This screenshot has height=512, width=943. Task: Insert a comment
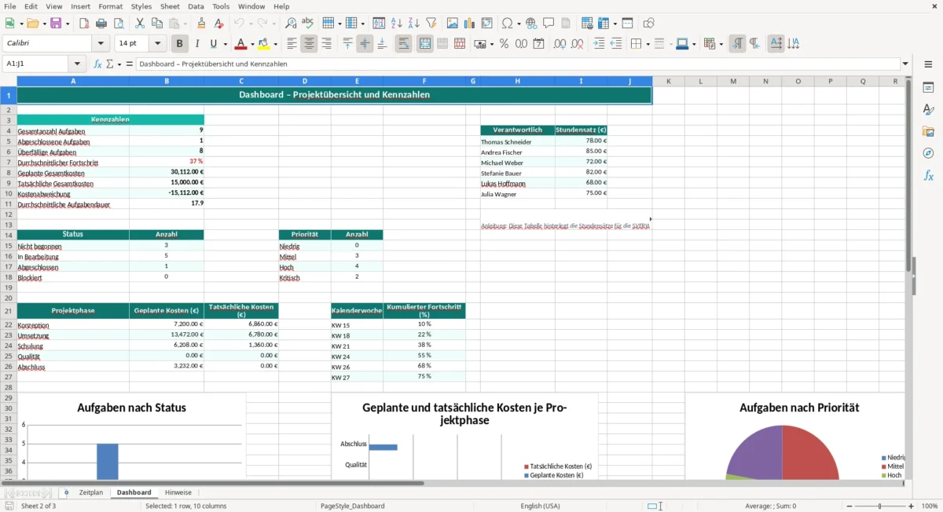(x=549, y=24)
